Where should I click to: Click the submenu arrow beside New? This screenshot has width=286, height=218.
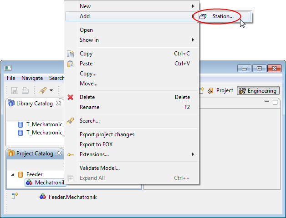click(193, 6)
